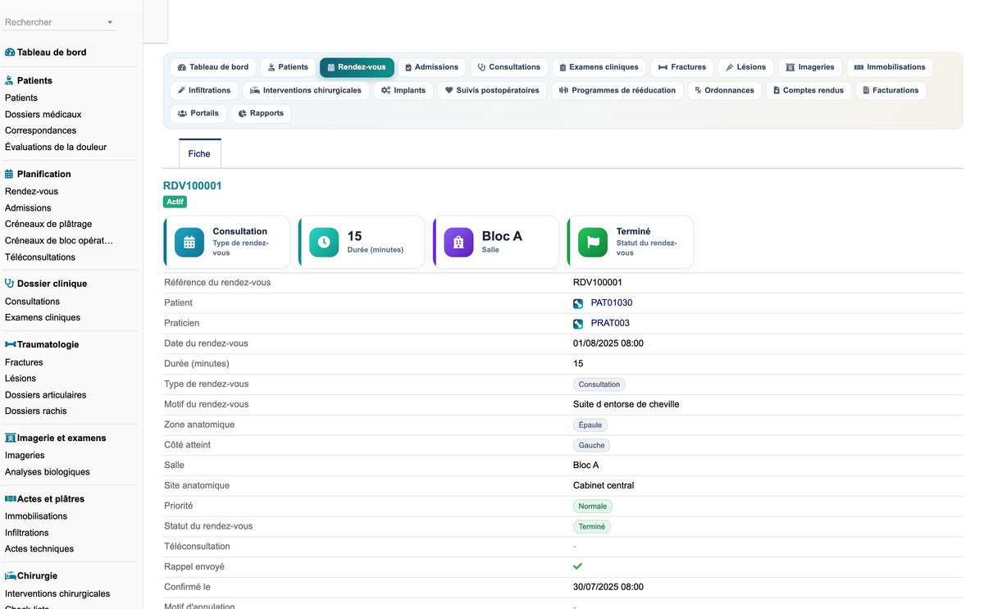Open Interventions chirurgicales in top navigation
This screenshot has height=609, width=984.
click(306, 90)
